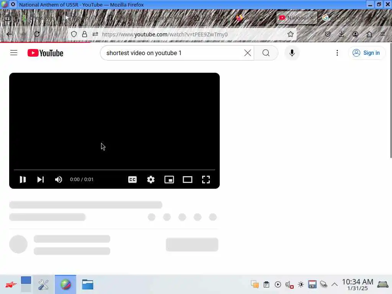Viewport: 392px width, 294px height.
Task: Switch to the autism Google tab
Action: (x=340, y=18)
